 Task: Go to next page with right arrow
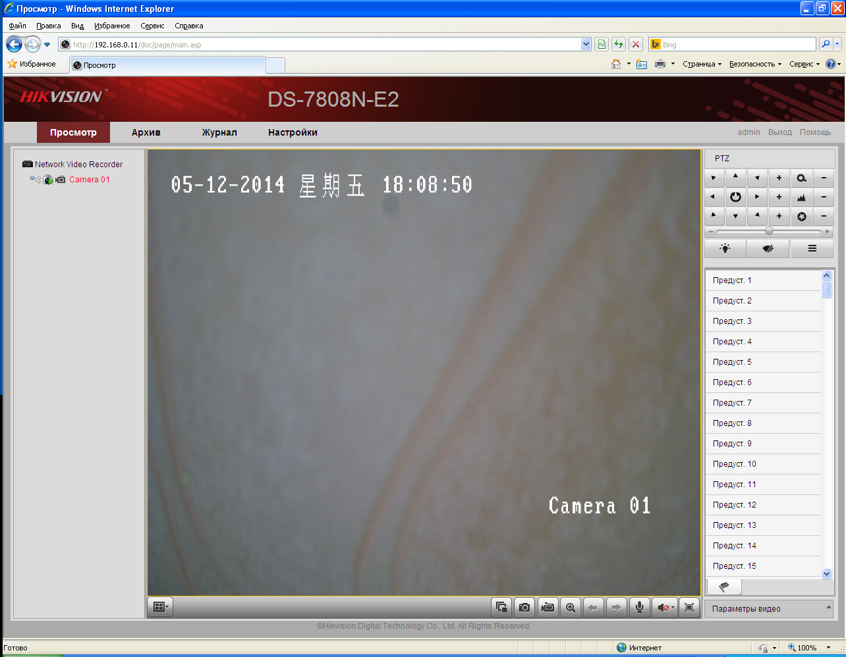point(616,607)
